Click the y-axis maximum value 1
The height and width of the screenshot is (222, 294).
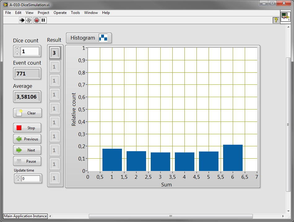pos(84,48)
